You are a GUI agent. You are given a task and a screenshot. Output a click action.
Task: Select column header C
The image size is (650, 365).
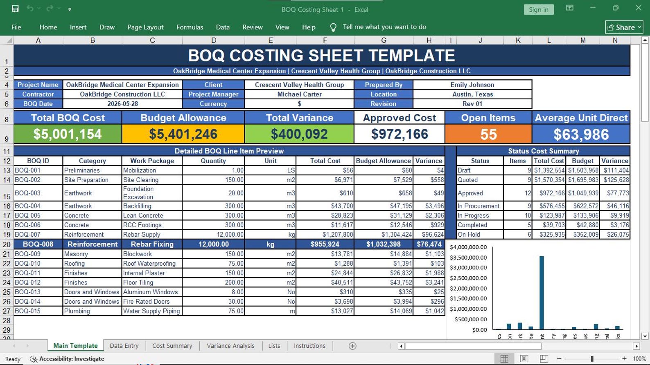[152, 40]
